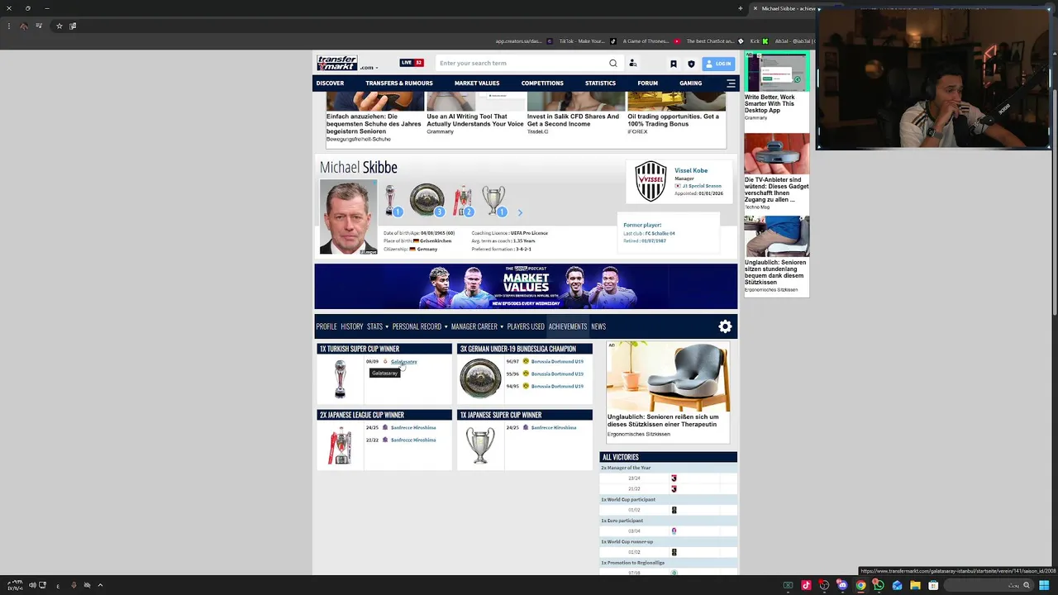This screenshot has height=595, width=1058.
Task: Click the Under-19 Bundesliga shield image
Action: 480,378
